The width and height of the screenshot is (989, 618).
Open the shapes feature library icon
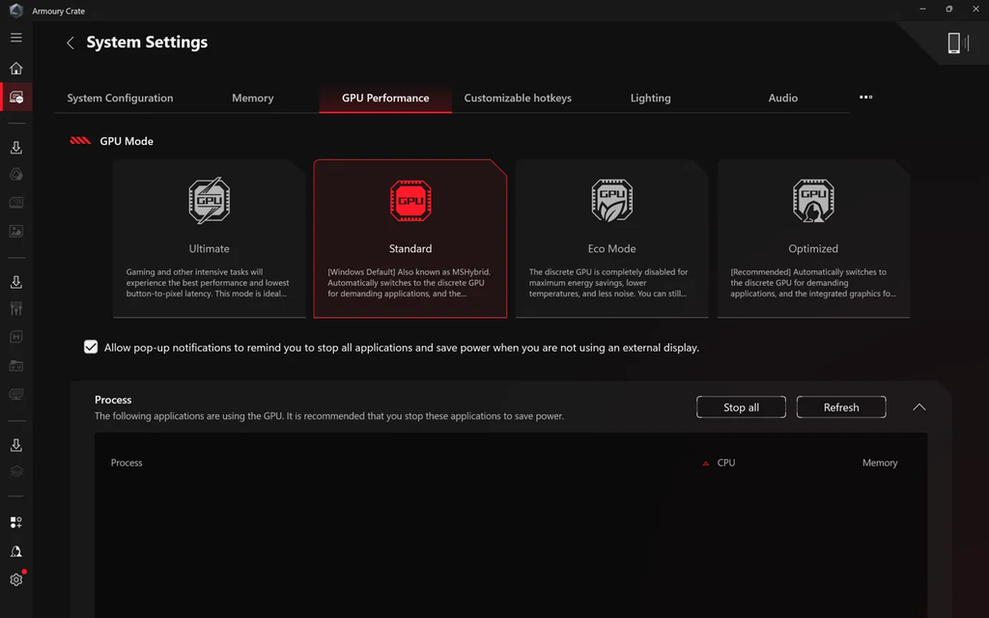[x=16, y=522]
